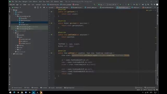This screenshot has height=94, width=167.
Task: Toggle tool window buttons icon at bottom-left corner
Action: pyautogui.click(x=10, y=90)
